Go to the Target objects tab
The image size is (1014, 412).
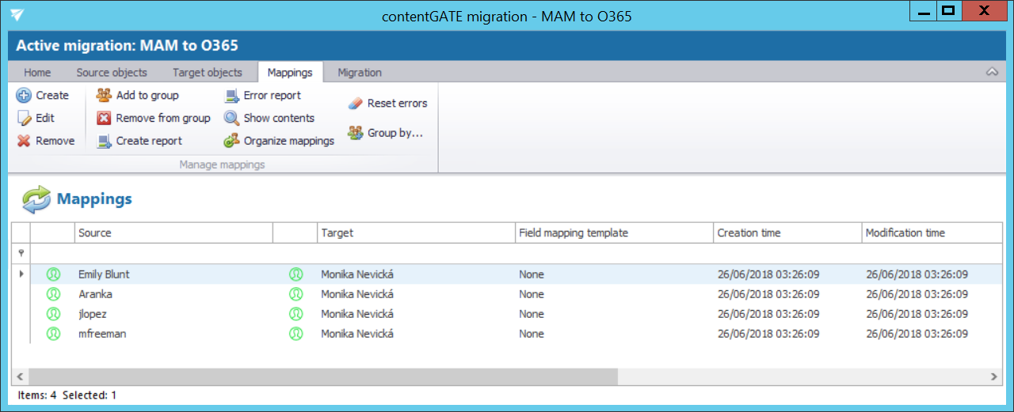pyautogui.click(x=208, y=73)
